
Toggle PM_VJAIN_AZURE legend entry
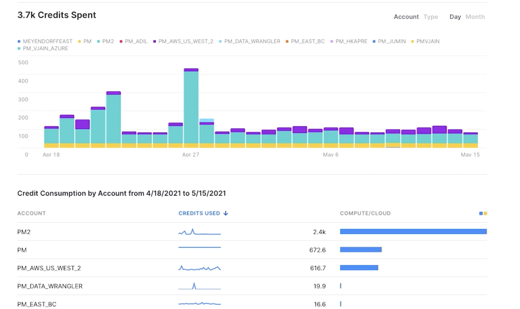click(43, 48)
